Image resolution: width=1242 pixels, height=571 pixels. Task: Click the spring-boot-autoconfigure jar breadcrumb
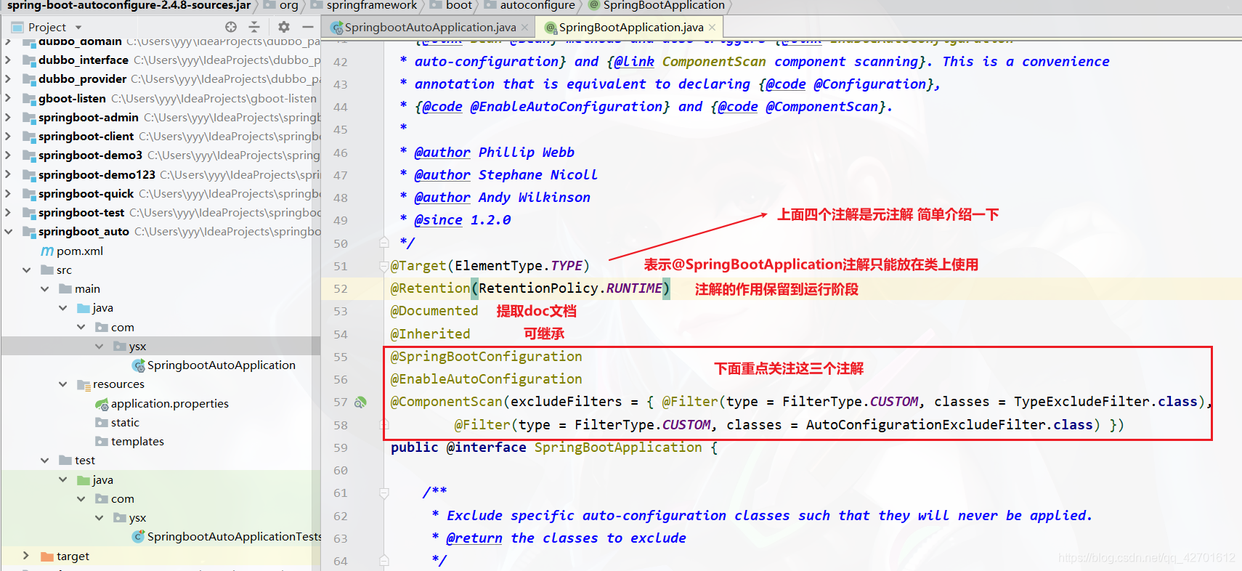pyautogui.click(x=129, y=6)
